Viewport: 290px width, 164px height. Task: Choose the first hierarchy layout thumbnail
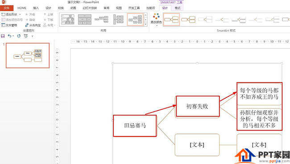68,20
